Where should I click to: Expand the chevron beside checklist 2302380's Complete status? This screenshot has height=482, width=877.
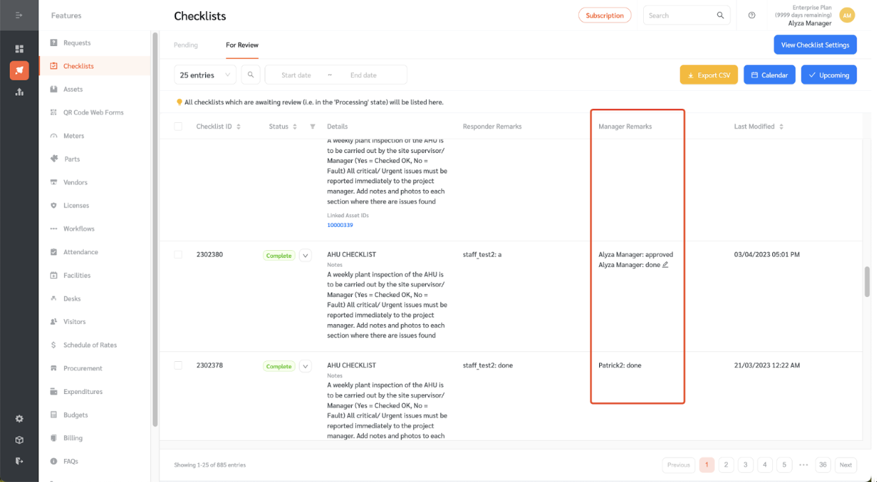pos(305,255)
